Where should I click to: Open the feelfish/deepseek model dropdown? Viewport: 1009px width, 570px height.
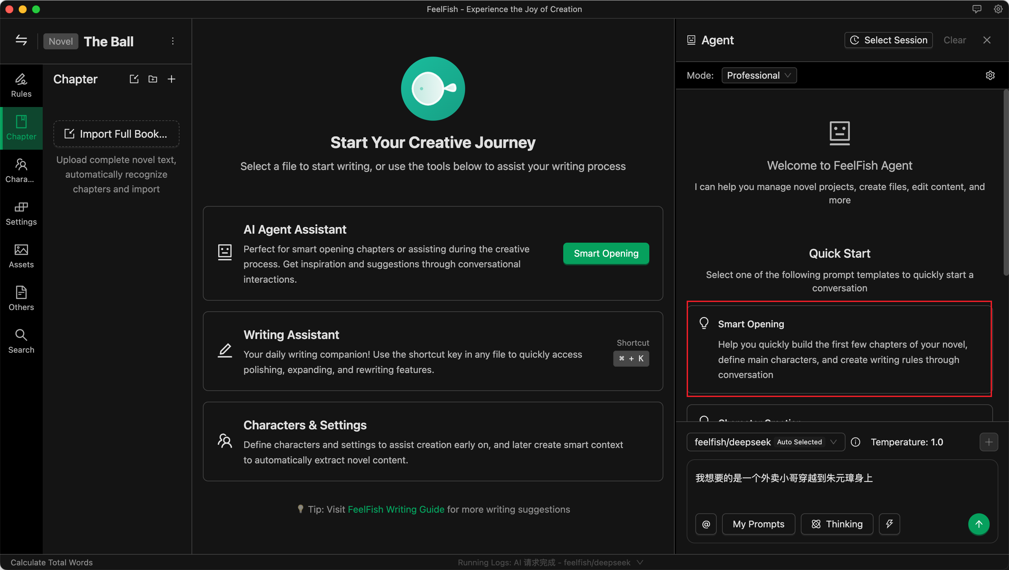pyautogui.click(x=765, y=442)
